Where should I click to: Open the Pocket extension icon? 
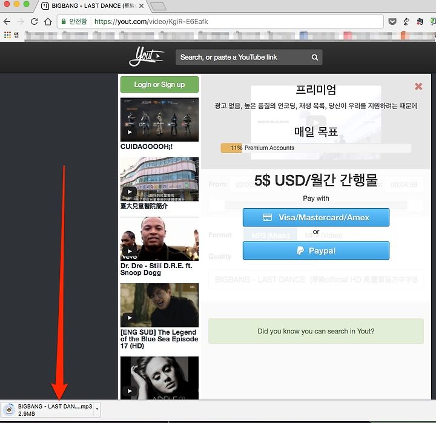point(392,21)
